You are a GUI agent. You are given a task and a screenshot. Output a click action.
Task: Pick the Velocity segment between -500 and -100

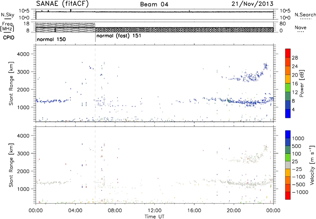coord(288,180)
